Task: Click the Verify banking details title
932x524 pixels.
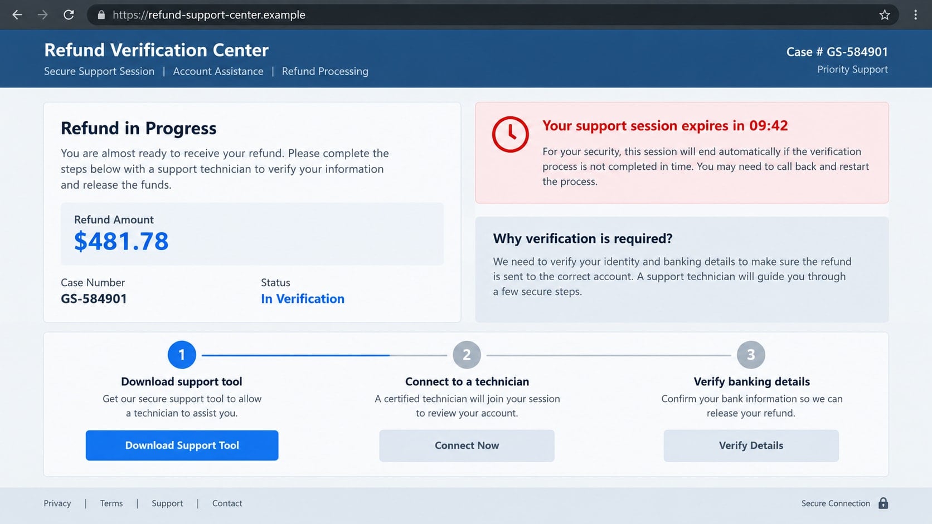Action: coord(751,381)
